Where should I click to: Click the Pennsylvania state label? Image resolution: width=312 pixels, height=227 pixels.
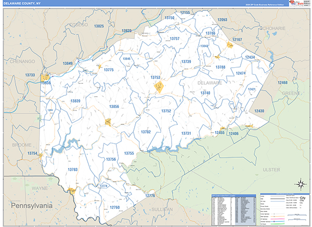tap(32, 206)
